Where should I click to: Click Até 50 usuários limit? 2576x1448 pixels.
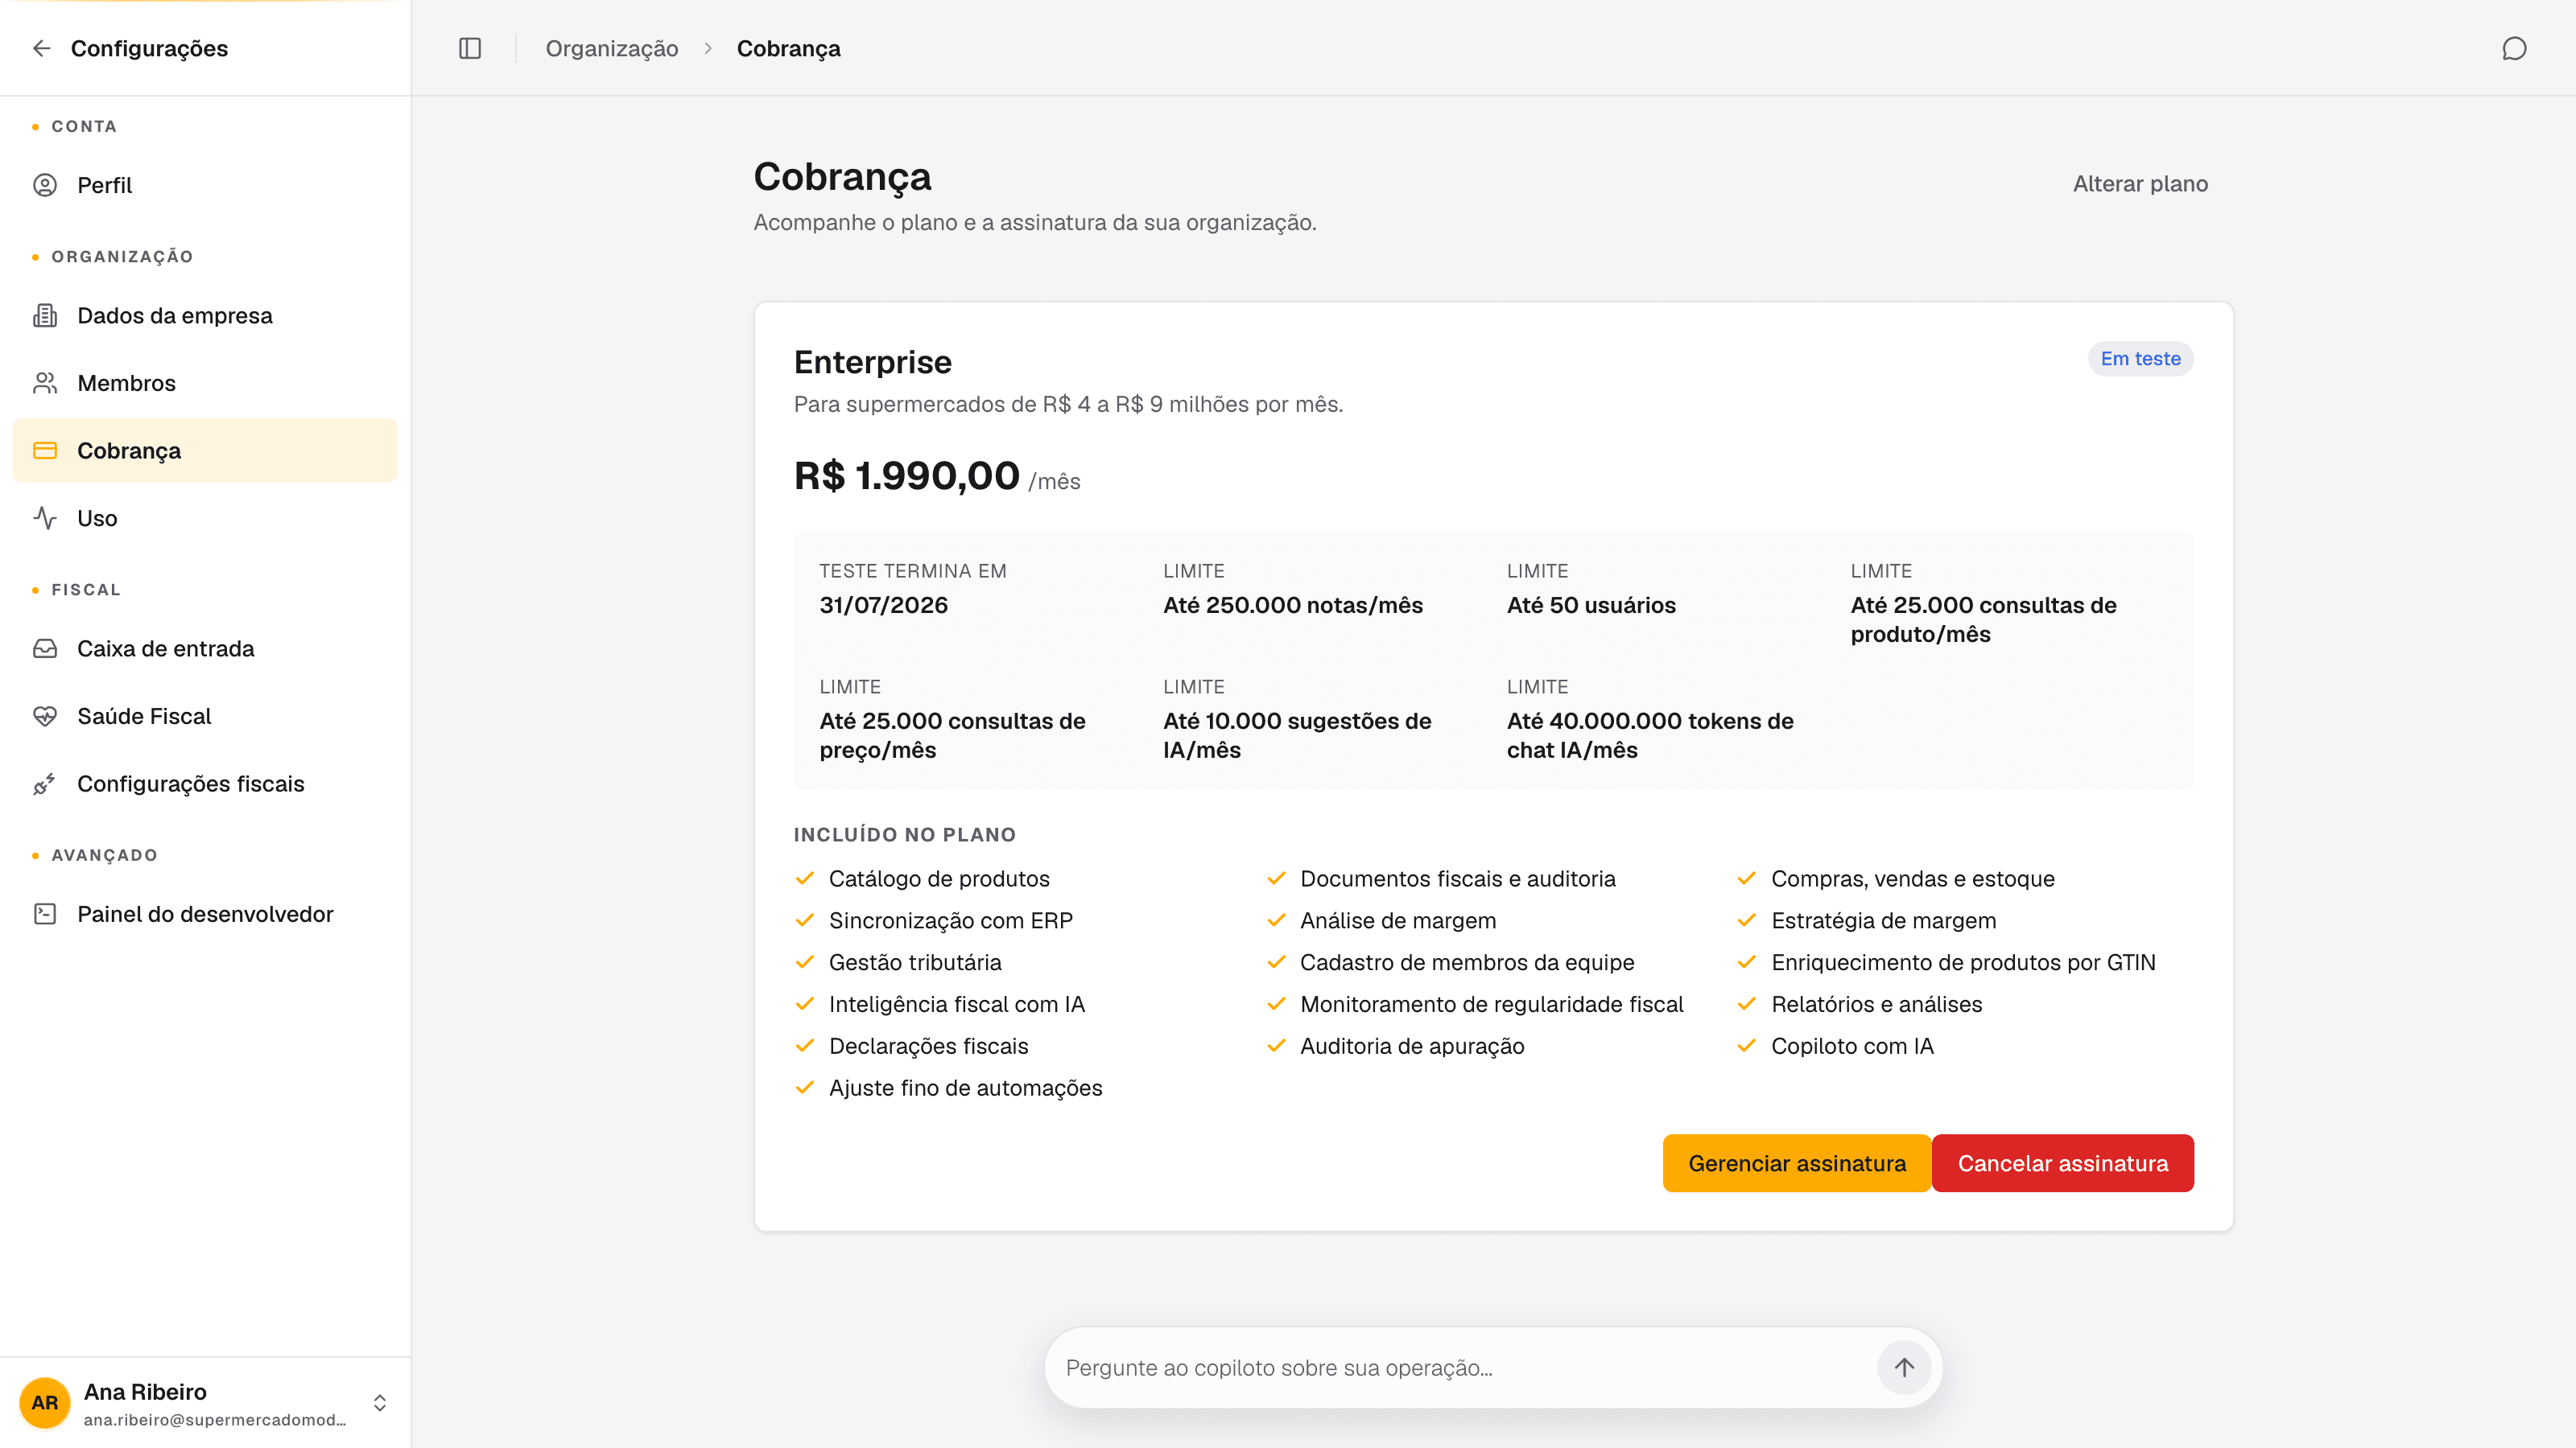point(1591,605)
